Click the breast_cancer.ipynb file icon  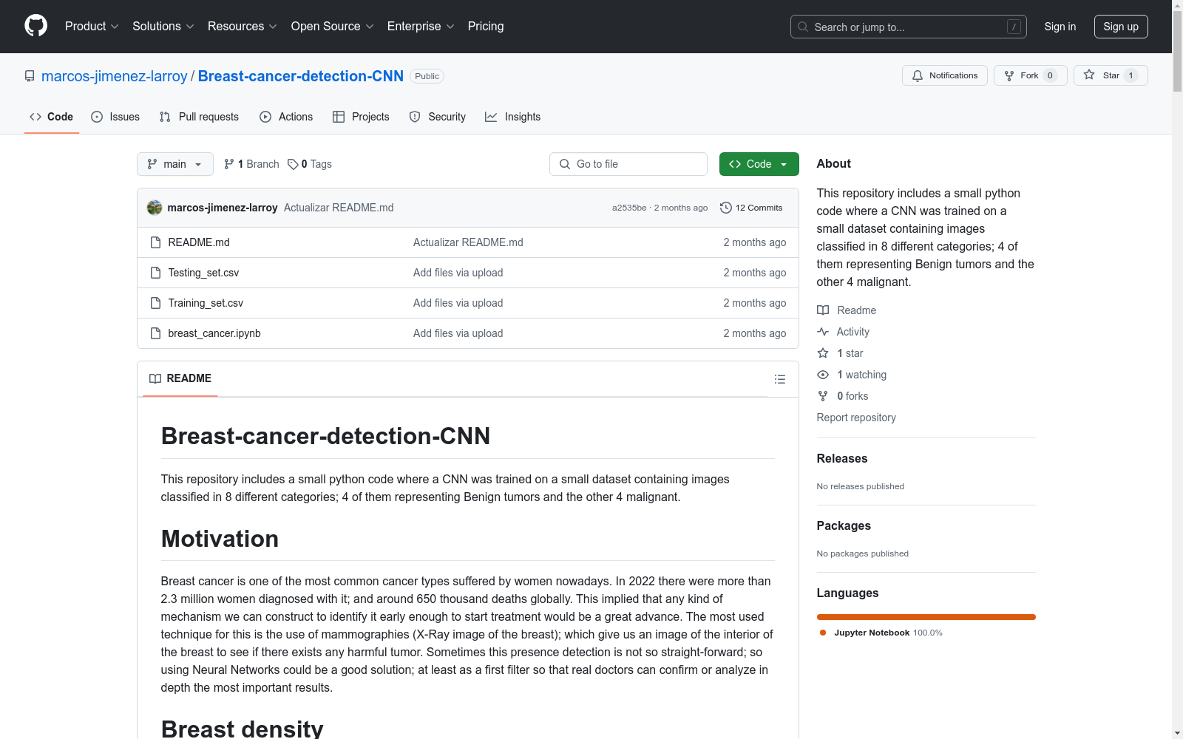click(x=155, y=333)
